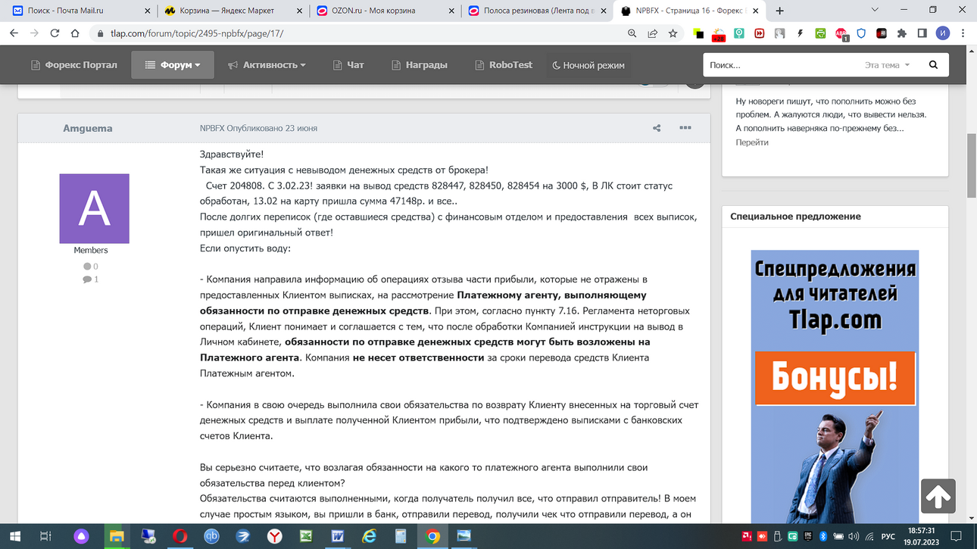Click the scroll-to-top arrow button
The width and height of the screenshot is (977, 549).
pyautogui.click(x=938, y=497)
